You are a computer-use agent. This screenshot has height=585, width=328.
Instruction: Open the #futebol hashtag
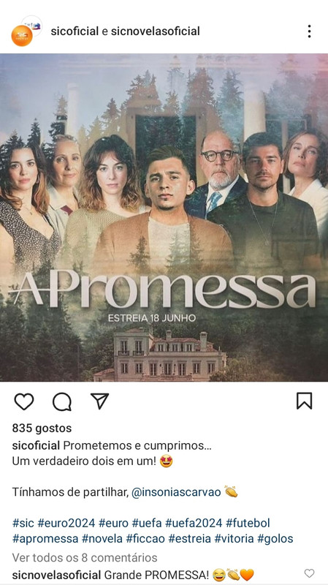pos(248,523)
